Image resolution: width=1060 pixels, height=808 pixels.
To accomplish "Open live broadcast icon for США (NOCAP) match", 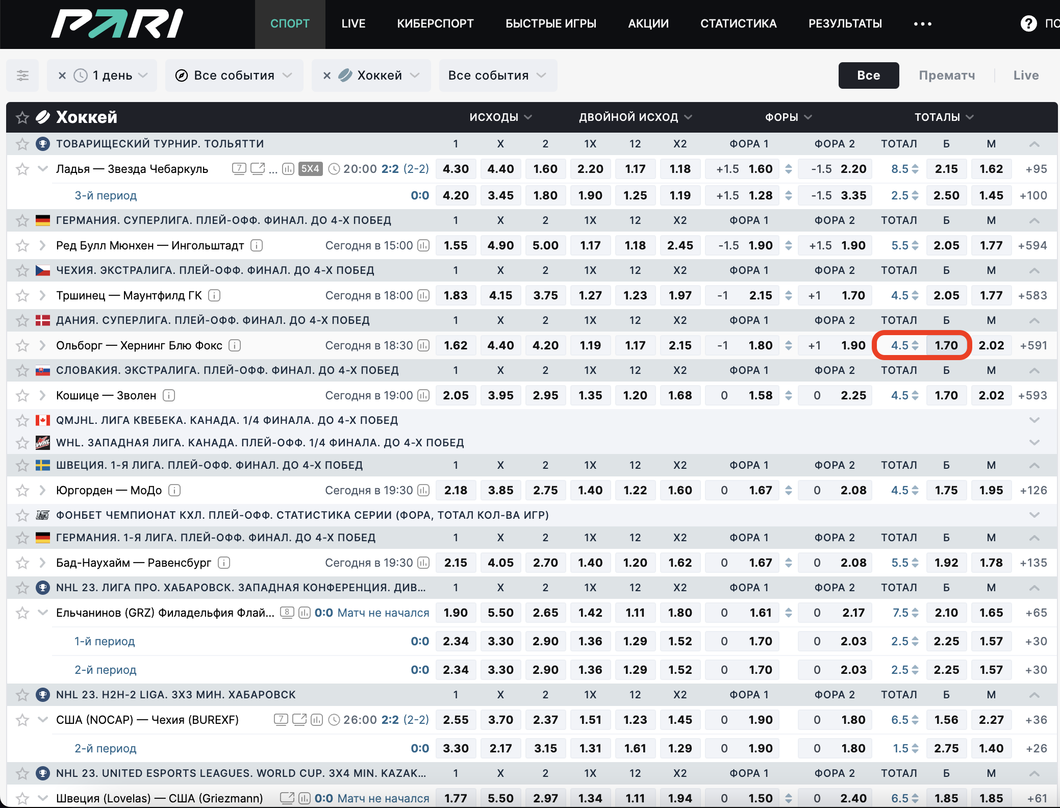I will pyautogui.click(x=299, y=720).
